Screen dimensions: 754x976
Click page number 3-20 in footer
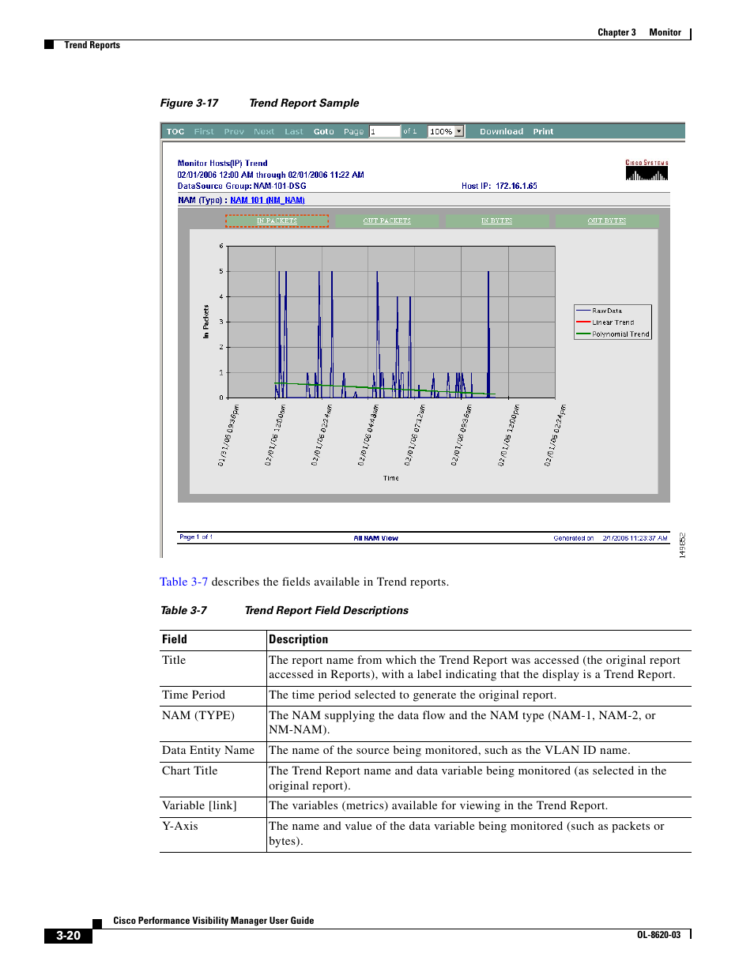tap(68, 936)
